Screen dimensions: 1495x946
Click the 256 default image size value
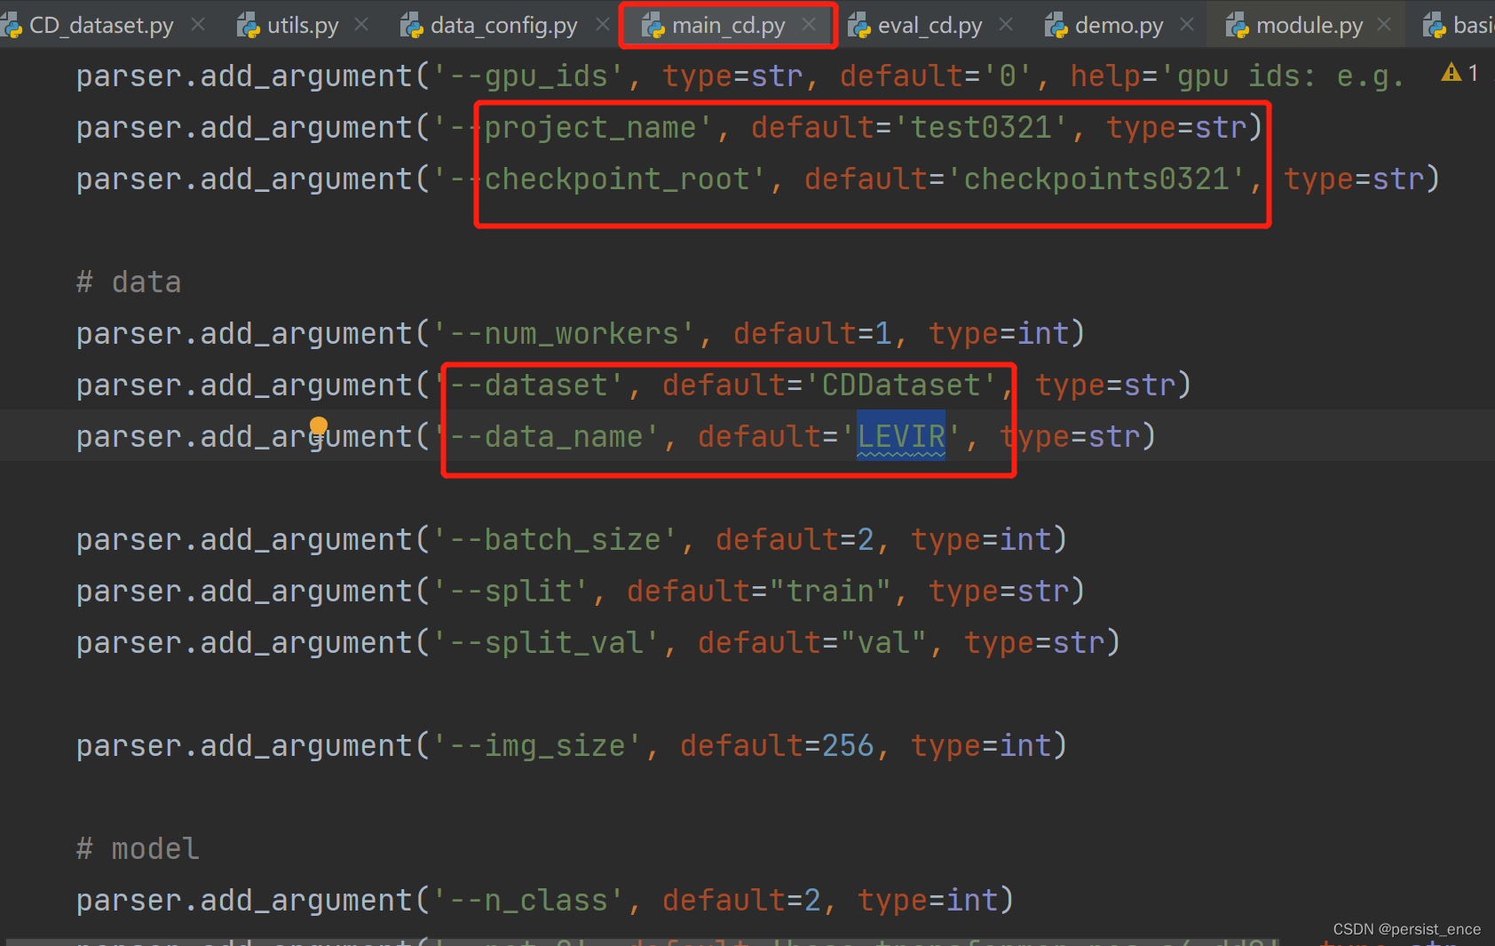(x=848, y=745)
